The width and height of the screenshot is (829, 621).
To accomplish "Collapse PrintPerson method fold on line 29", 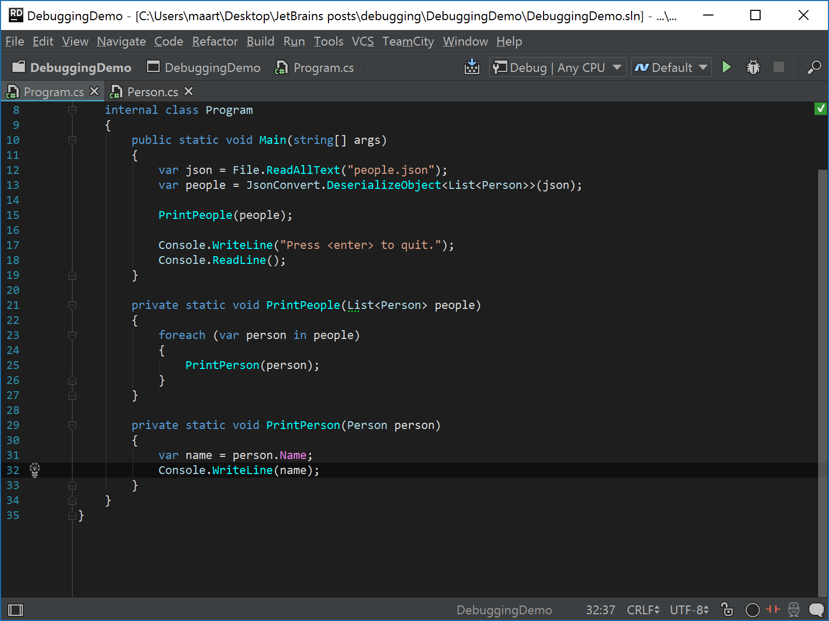I will (72, 425).
